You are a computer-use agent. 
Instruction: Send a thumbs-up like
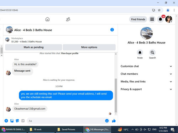point(114,121)
